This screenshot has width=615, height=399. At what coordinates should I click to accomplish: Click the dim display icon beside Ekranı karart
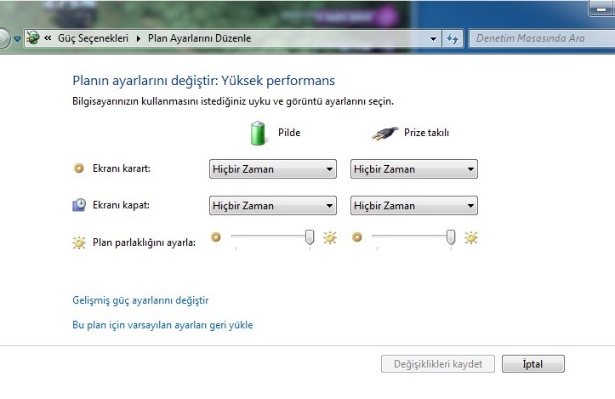[x=79, y=168]
